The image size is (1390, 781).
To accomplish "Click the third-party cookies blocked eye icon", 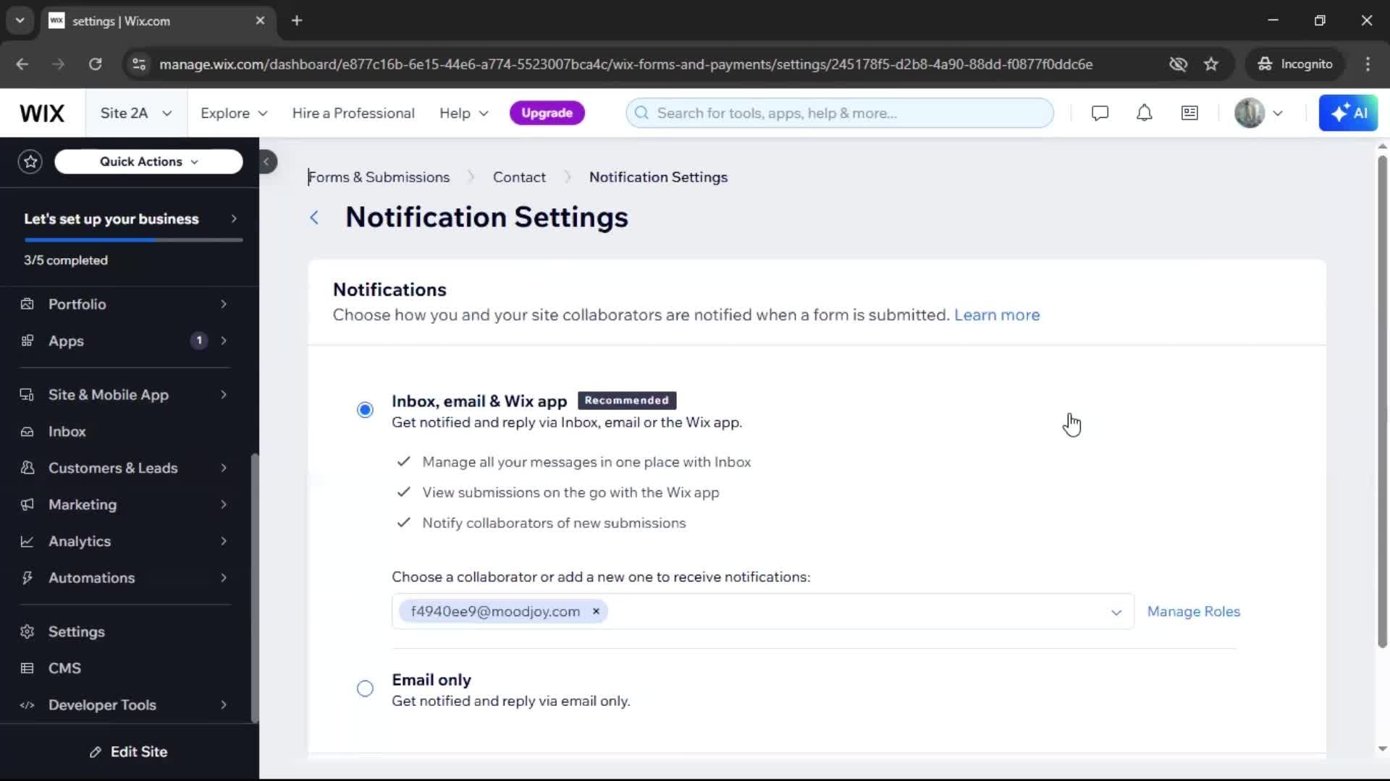I will tap(1178, 64).
